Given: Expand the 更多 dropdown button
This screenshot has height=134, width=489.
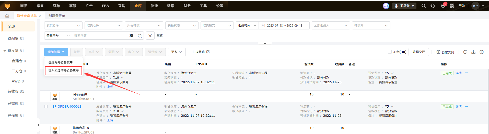Looking at the screenshot, I should click(177, 52).
